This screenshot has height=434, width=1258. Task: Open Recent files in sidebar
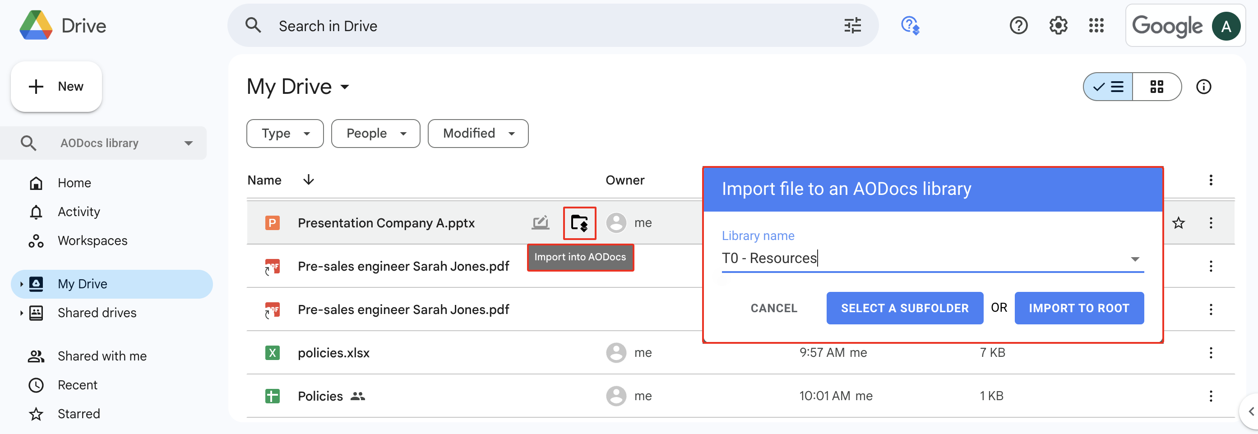tap(77, 385)
